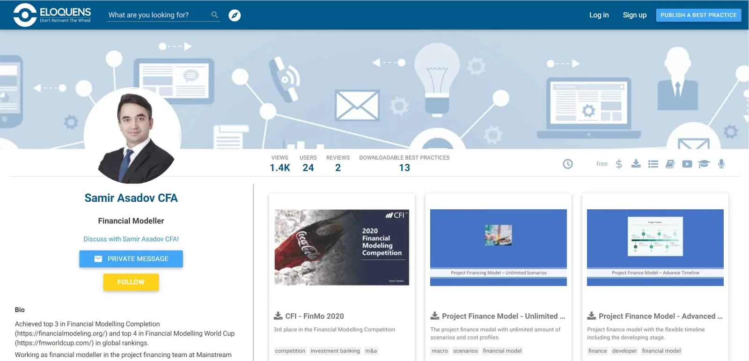The image size is (749, 361).
Task: Click the clock recent filter icon
Action: point(567,164)
